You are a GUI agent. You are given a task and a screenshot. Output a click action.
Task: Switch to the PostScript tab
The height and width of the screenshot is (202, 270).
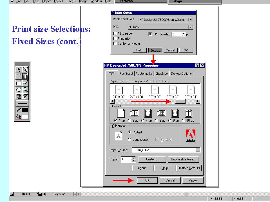click(126, 74)
